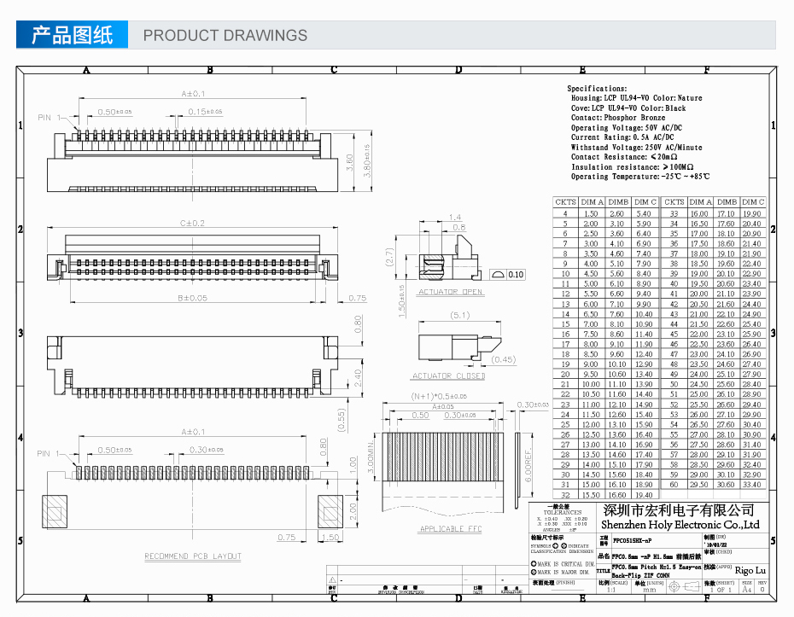Select the Operating Voltage: 50V AC/DC line
This screenshot has height=617, width=794.
click(x=627, y=127)
